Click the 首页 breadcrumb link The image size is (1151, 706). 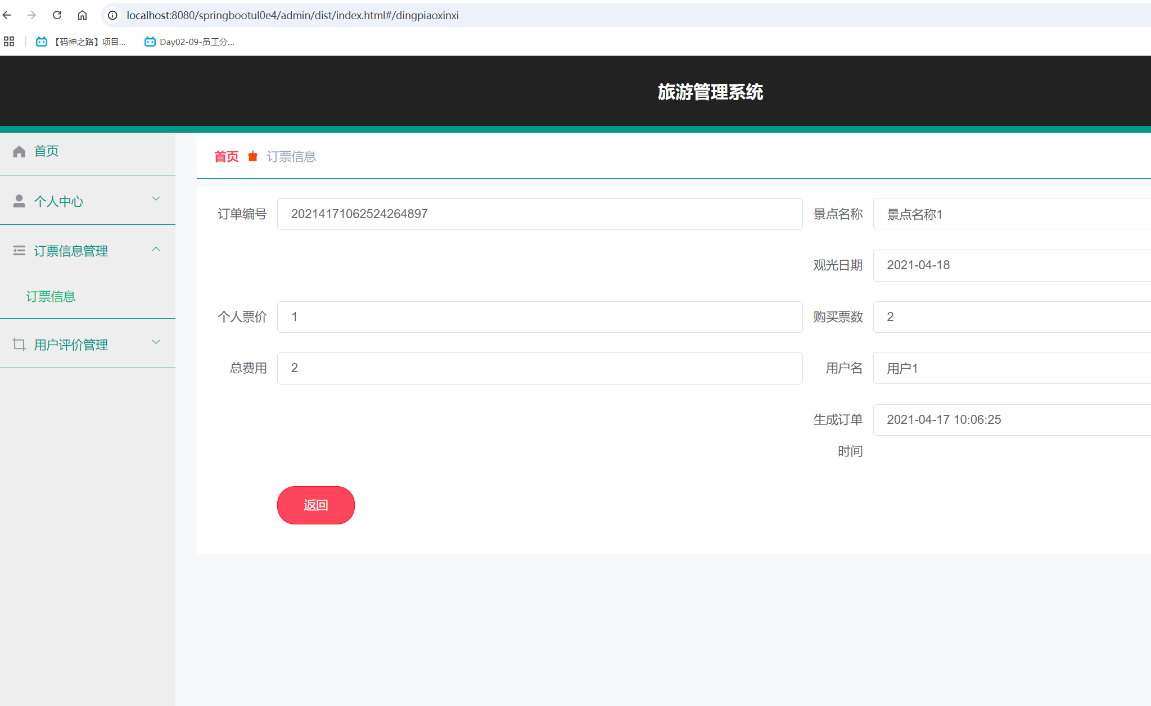click(226, 156)
